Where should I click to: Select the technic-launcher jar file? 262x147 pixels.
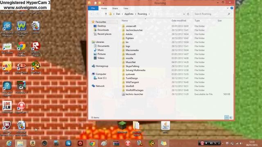(x=134, y=94)
